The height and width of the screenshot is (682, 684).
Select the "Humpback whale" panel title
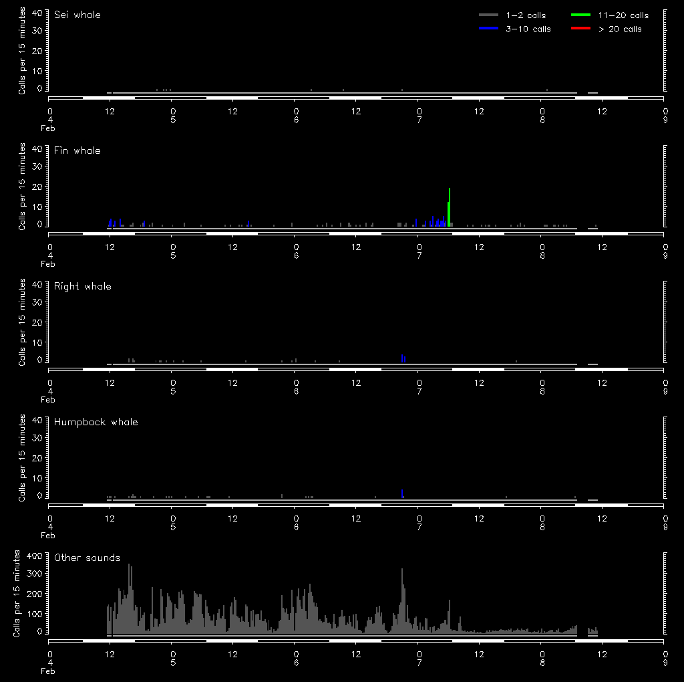pos(96,422)
